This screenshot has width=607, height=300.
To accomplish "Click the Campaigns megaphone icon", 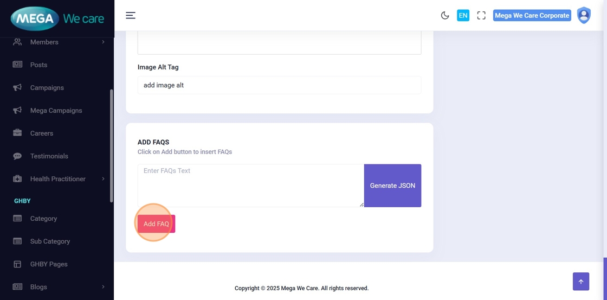I will [17, 87].
